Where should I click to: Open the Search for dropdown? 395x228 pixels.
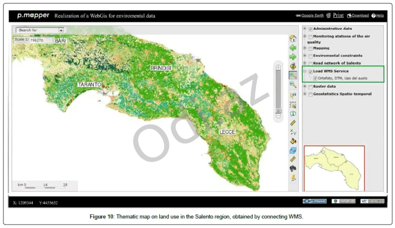(x=61, y=30)
